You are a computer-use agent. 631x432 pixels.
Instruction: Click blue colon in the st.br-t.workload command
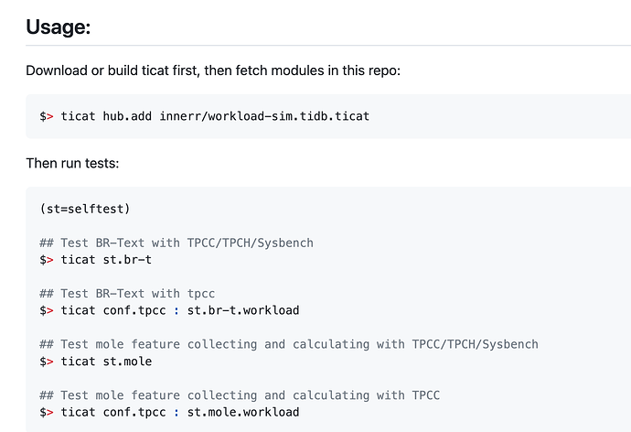point(176,311)
